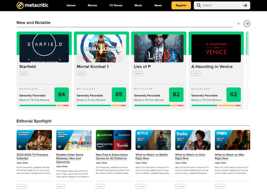Open 2023-2024 TV Premiere Calendar article link
The height and width of the screenshot is (196, 267).
[32, 156]
